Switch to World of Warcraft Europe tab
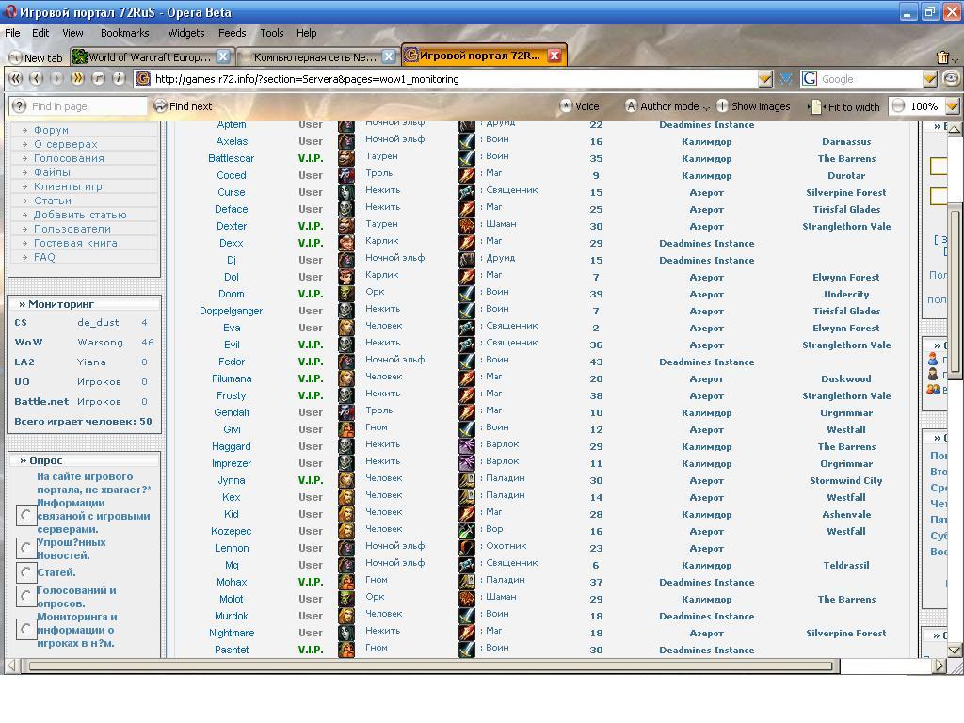Screen dimensions: 964x723 (x=151, y=57)
